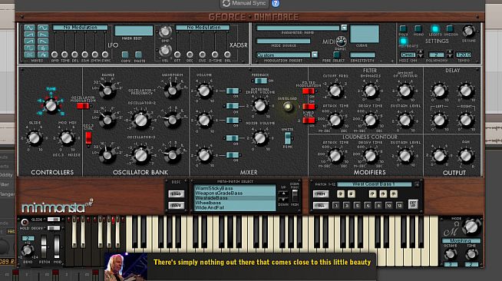Select patch number 2 button
The width and height of the screenshot is (502, 281).
coord(341,194)
